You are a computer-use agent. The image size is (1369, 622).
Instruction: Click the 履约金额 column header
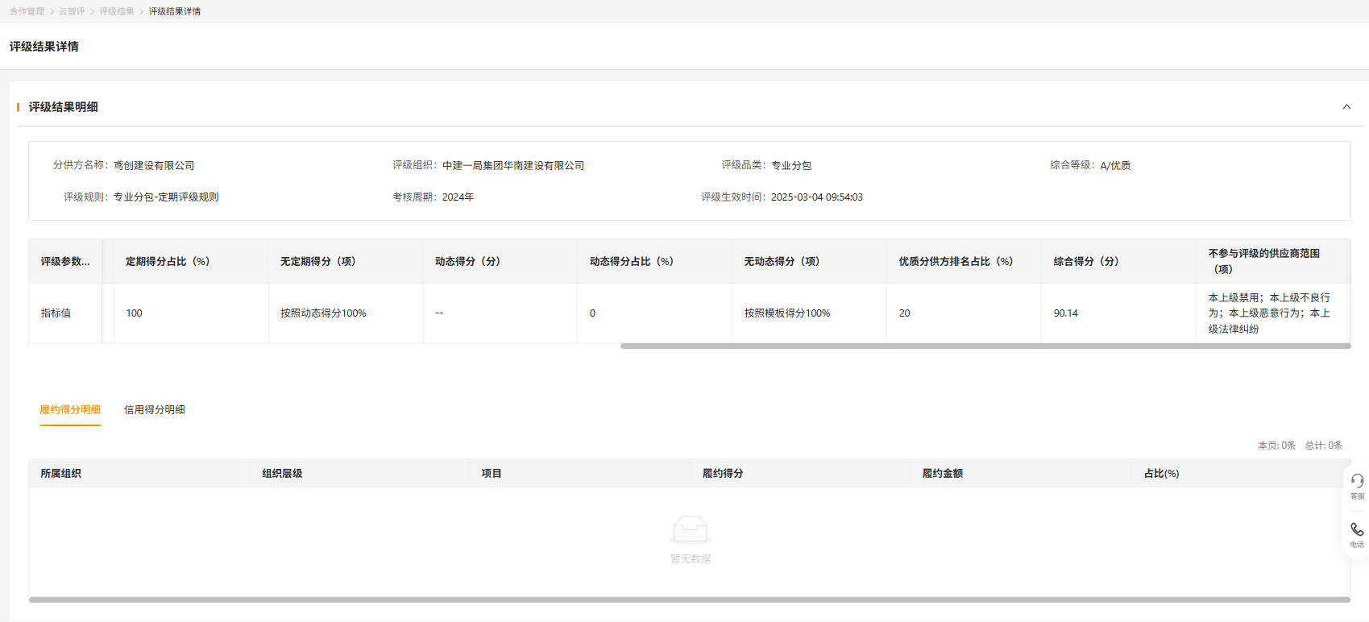[942, 474]
